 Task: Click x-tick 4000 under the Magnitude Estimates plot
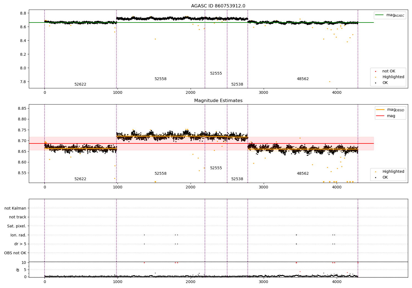click(337, 187)
